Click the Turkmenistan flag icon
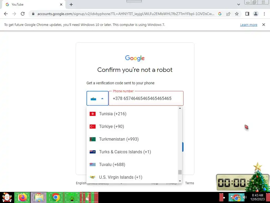 click(93, 139)
